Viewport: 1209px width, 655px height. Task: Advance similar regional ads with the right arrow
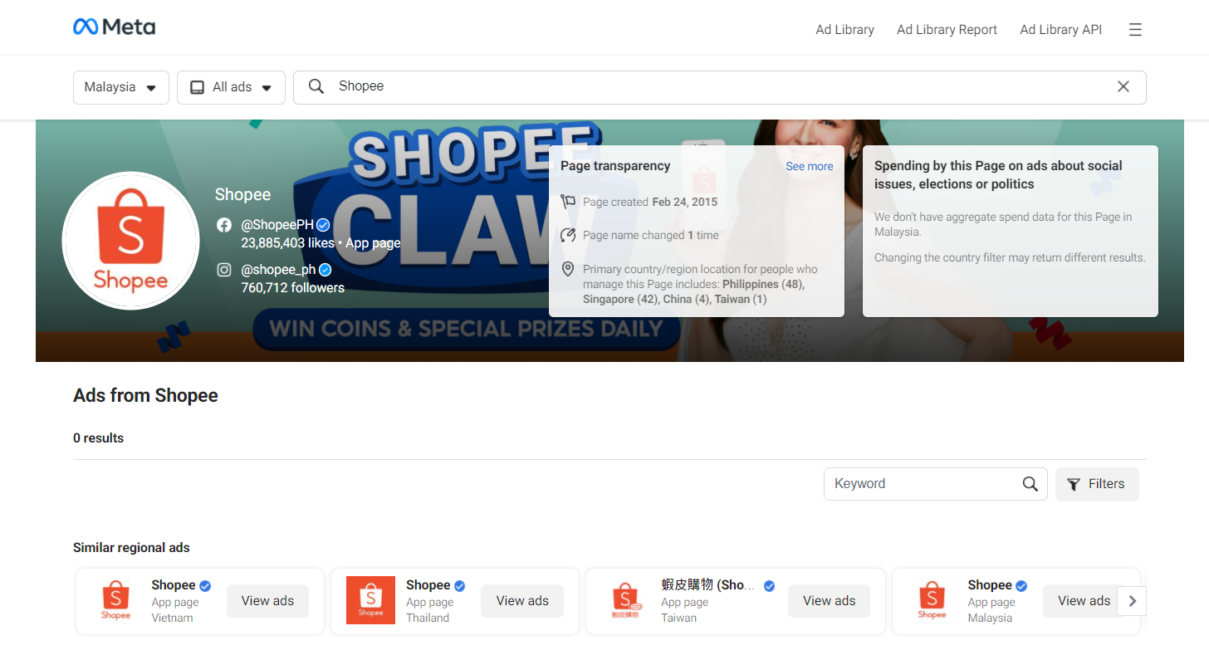coord(1132,601)
